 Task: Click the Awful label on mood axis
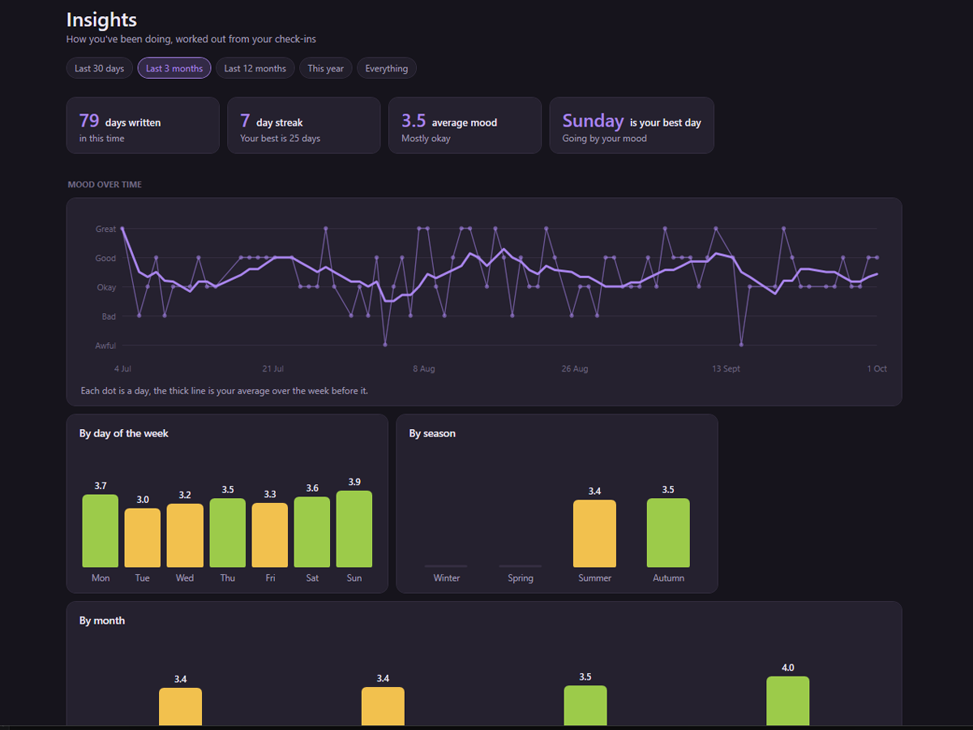click(x=105, y=346)
